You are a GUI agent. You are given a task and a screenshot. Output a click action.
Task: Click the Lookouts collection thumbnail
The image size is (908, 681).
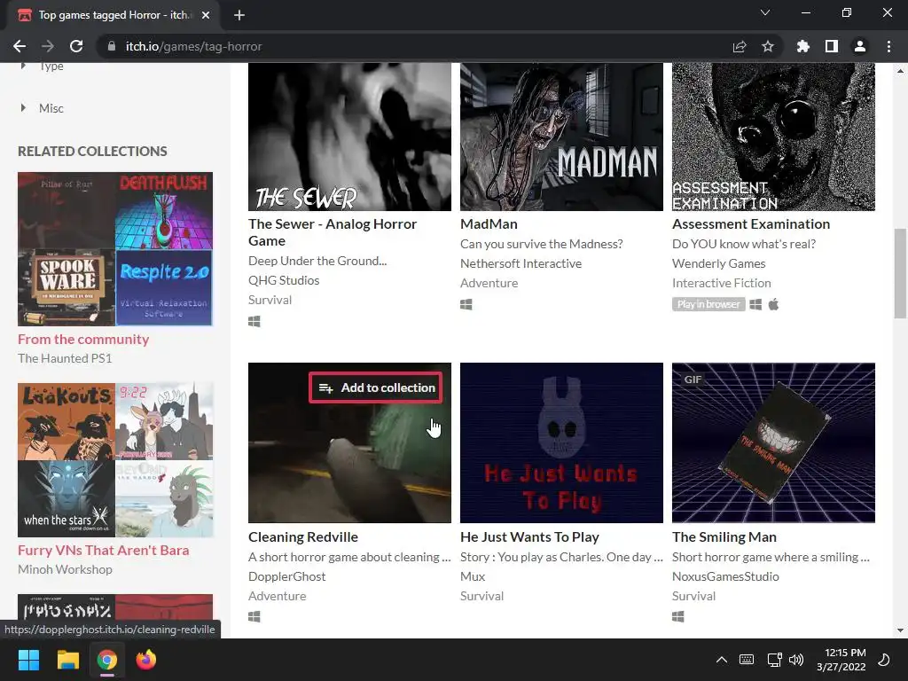click(x=67, y=421)
